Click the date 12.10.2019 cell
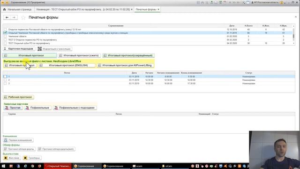This screenshot has width=300, height=169. click(232, 30)
